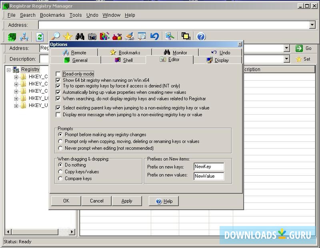Viewport: 320px width, 248px height.
Task: Open the Address dropdown next to Go
Action: 287,48
